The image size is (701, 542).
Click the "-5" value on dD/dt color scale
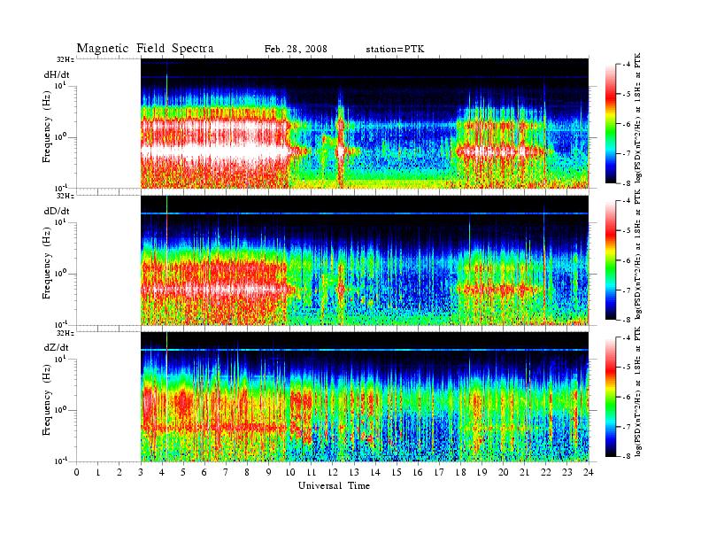pyautogui.click(x=628, y=230)
